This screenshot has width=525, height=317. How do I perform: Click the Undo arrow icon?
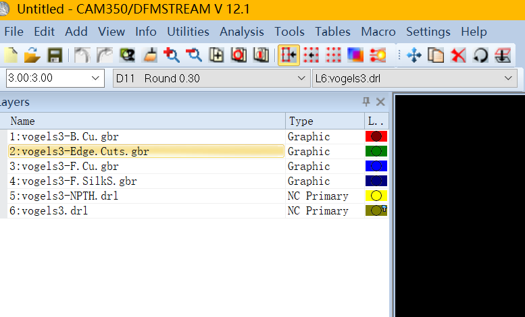pos(82,55)
